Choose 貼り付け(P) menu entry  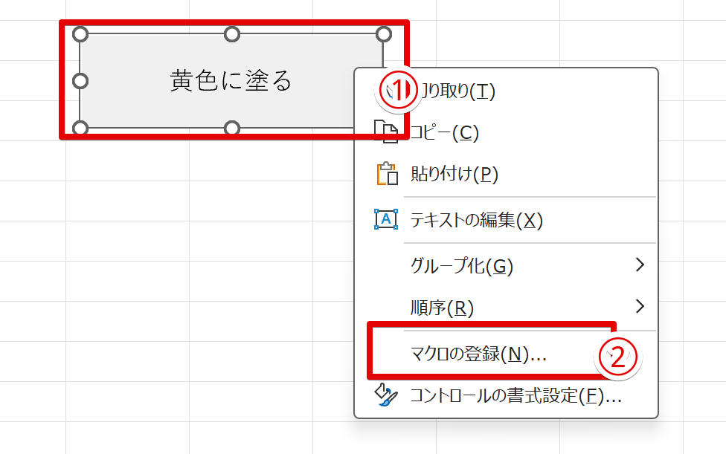point(506,174)
